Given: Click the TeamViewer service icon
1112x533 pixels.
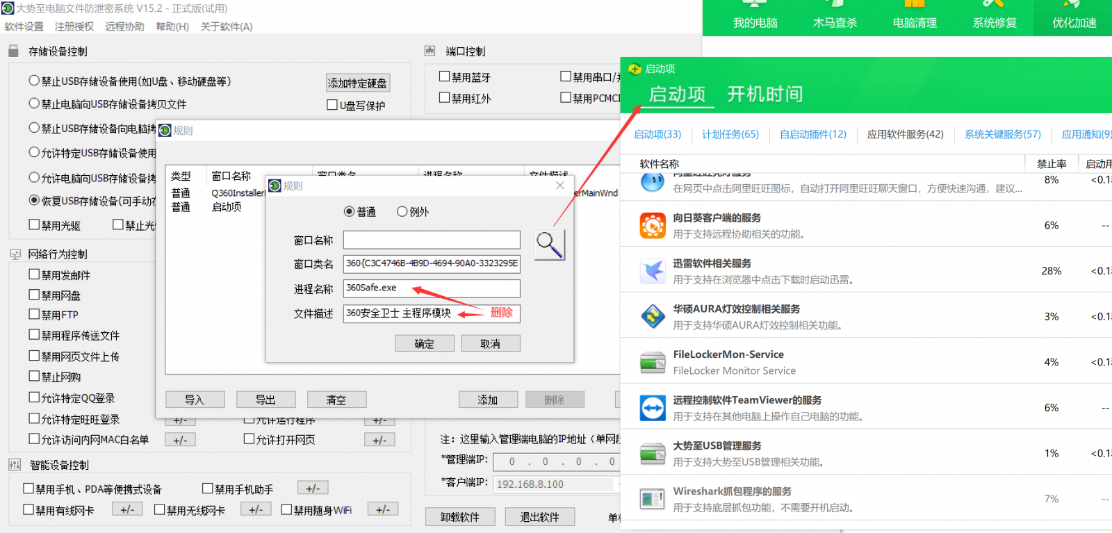Looking at the screenshot, I should (653, 408).
